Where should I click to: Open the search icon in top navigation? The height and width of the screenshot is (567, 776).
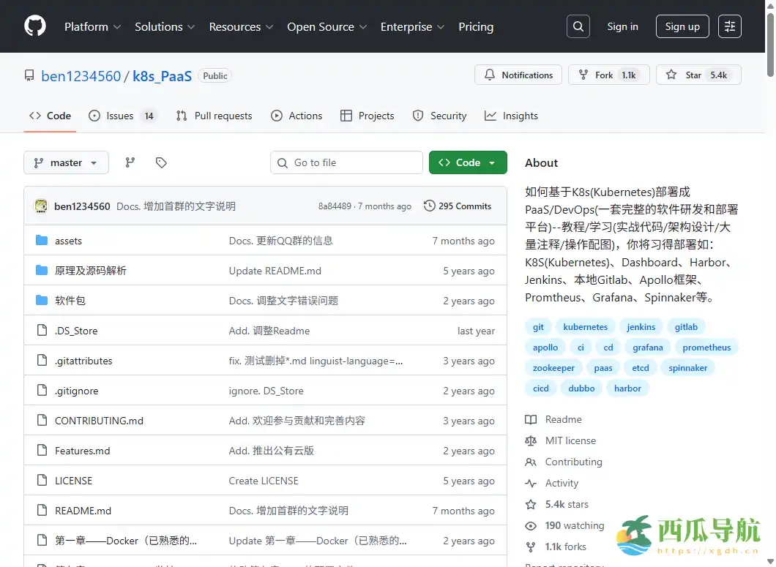click(x=578, y=26)
